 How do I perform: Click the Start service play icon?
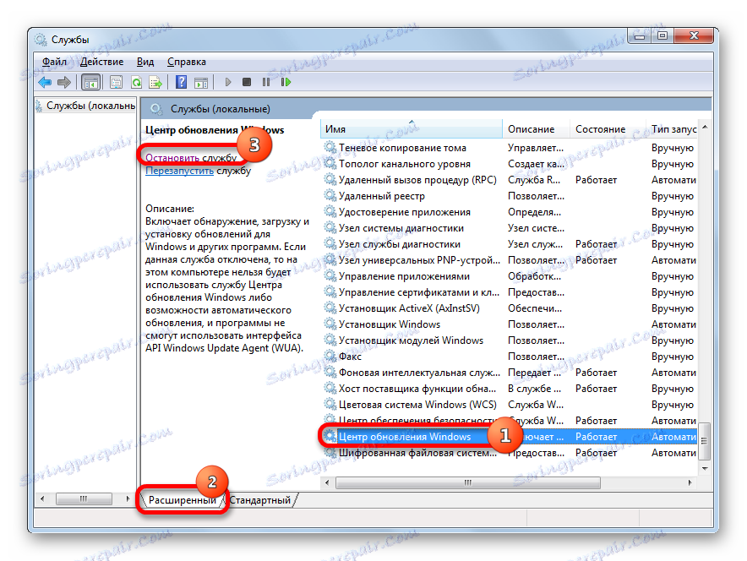pyautogui.click(x=227, y=82)
